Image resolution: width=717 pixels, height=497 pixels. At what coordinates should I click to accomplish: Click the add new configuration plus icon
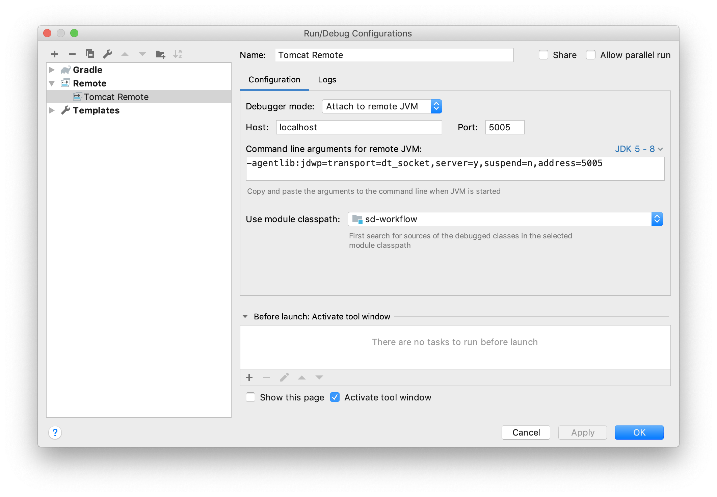click(x=55, y=54)
